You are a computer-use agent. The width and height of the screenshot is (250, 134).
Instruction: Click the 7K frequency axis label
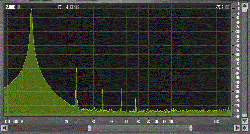pos(148,122)
